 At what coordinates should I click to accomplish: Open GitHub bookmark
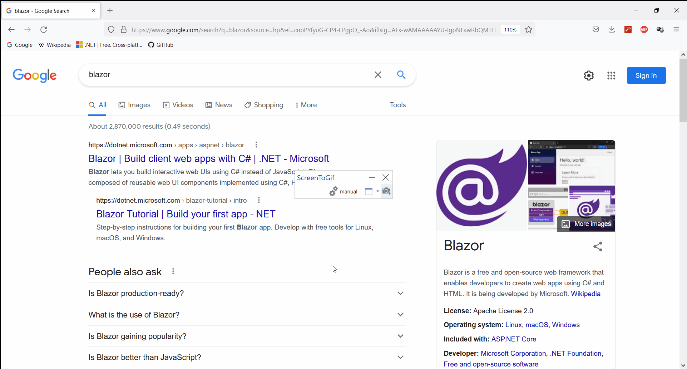click(161, 45)
